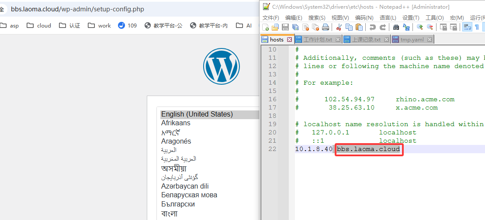The width and height of the screenshot is (485, 220).
Task: Select English (United States) language
Action: point(210,114)
